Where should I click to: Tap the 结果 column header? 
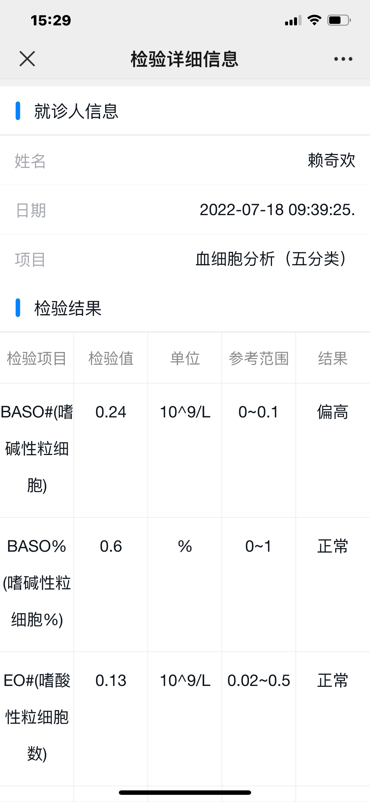click(333, 358)
